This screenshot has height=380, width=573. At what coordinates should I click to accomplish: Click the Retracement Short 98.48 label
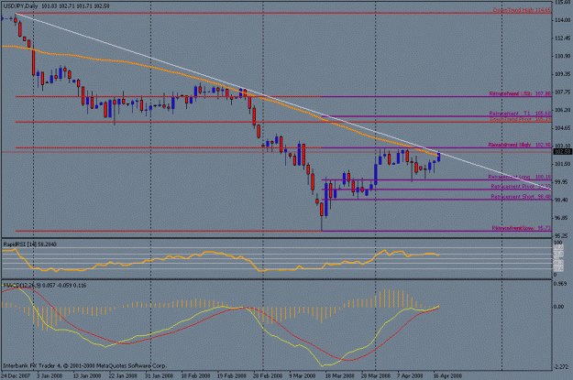pyautogui.click(x=521, y=197)
